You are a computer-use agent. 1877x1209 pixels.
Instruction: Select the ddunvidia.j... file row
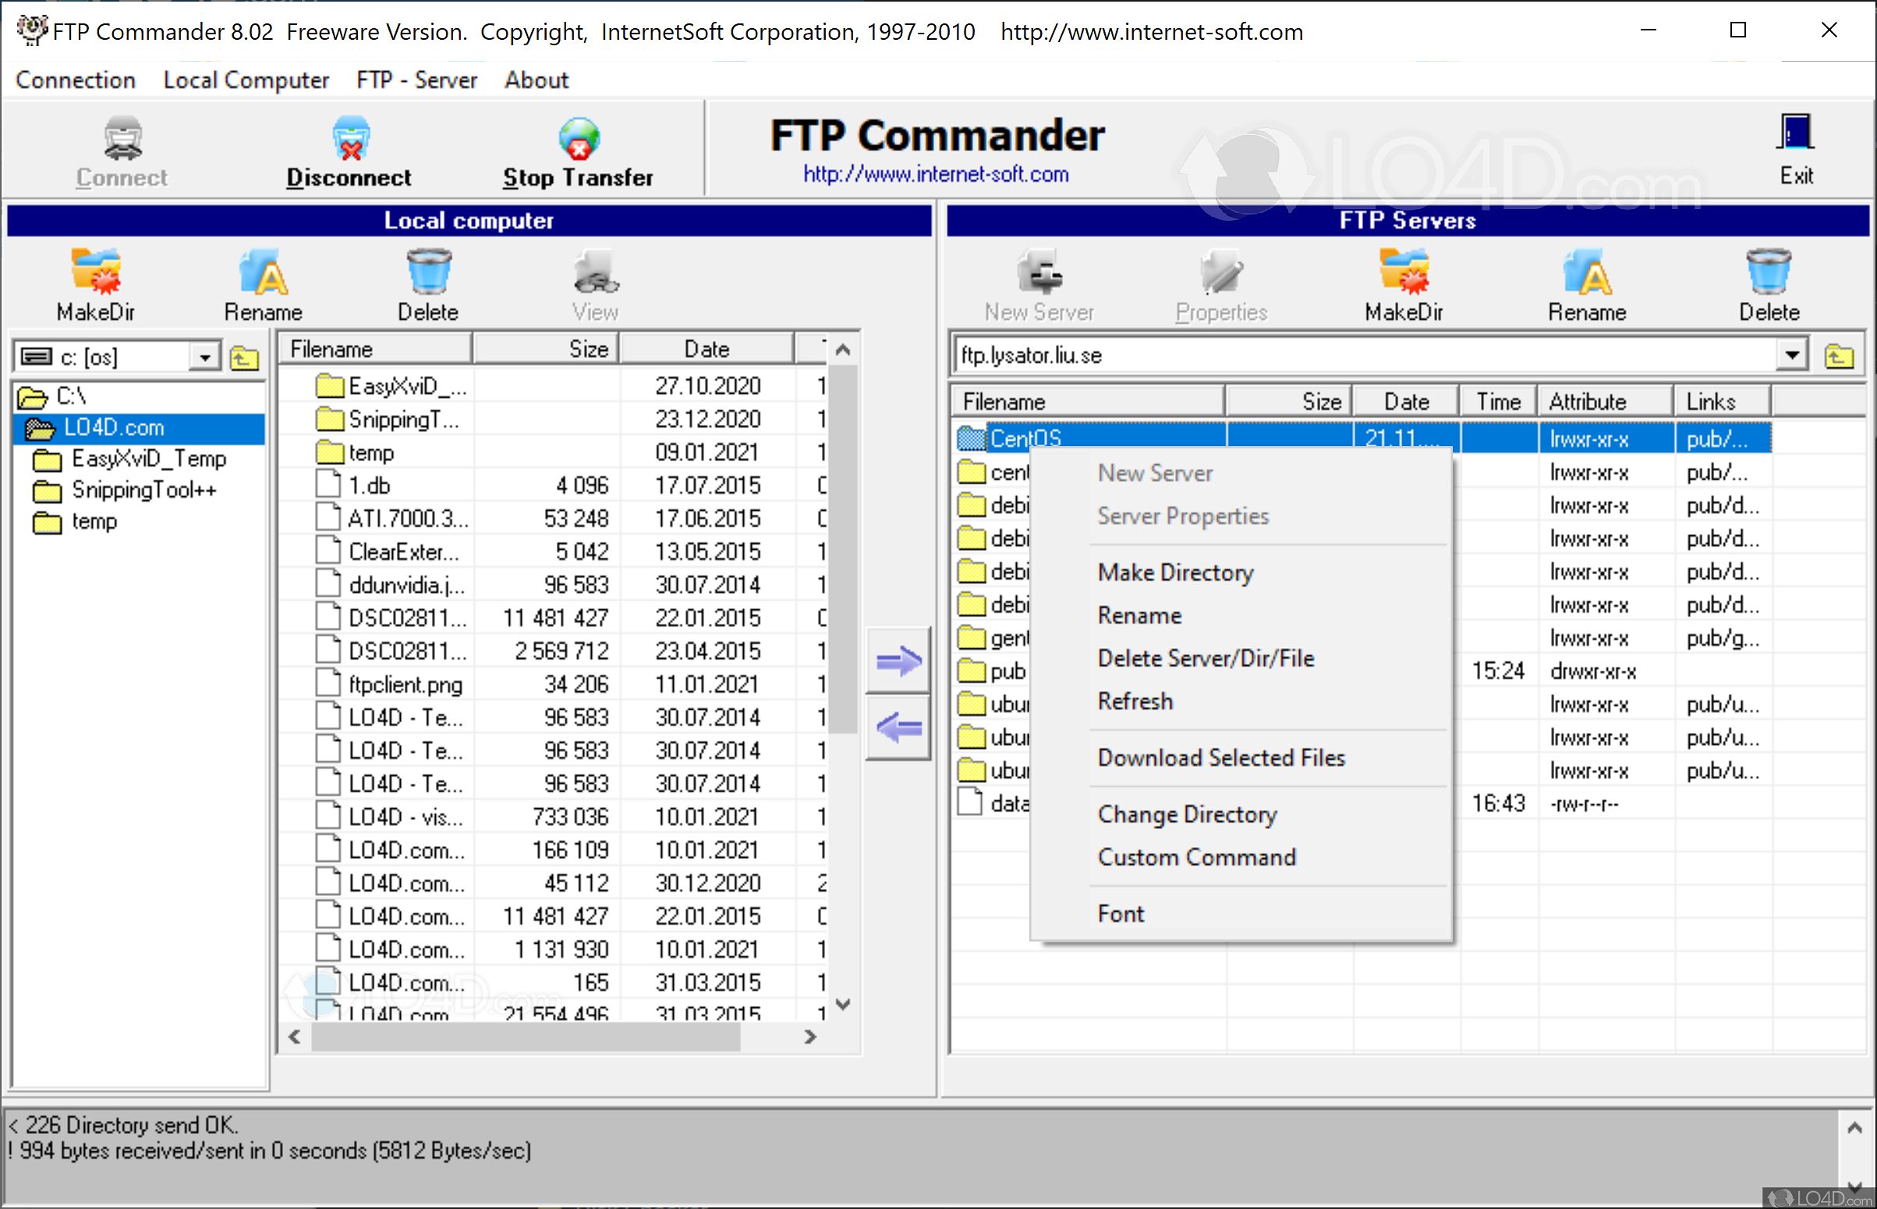[553, 585]
